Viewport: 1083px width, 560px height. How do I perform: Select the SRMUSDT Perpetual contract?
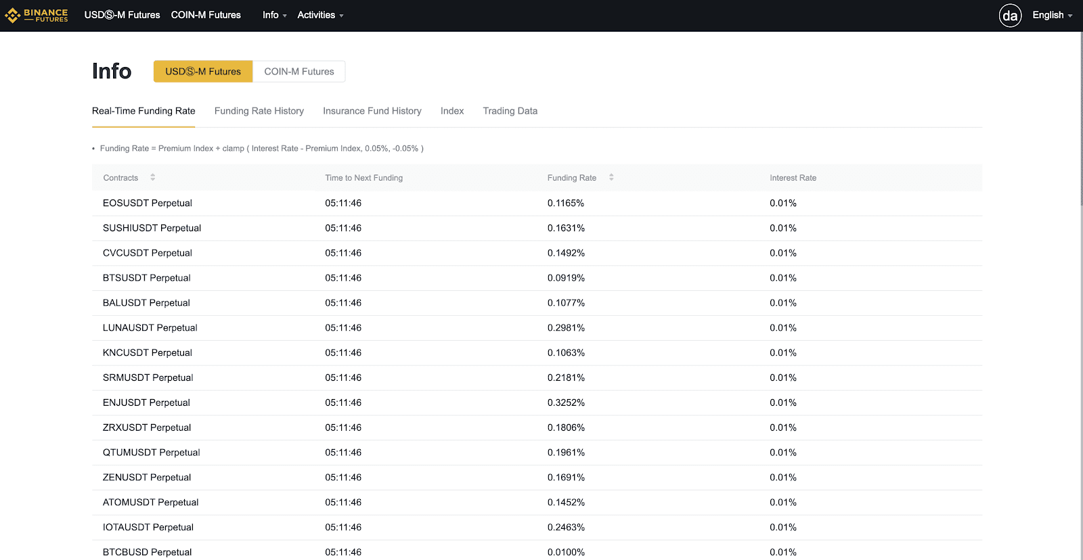coord(148,378)
